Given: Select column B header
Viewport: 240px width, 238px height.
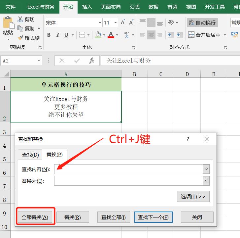Looking at the screenshot, I should click(x=135, y=74).
